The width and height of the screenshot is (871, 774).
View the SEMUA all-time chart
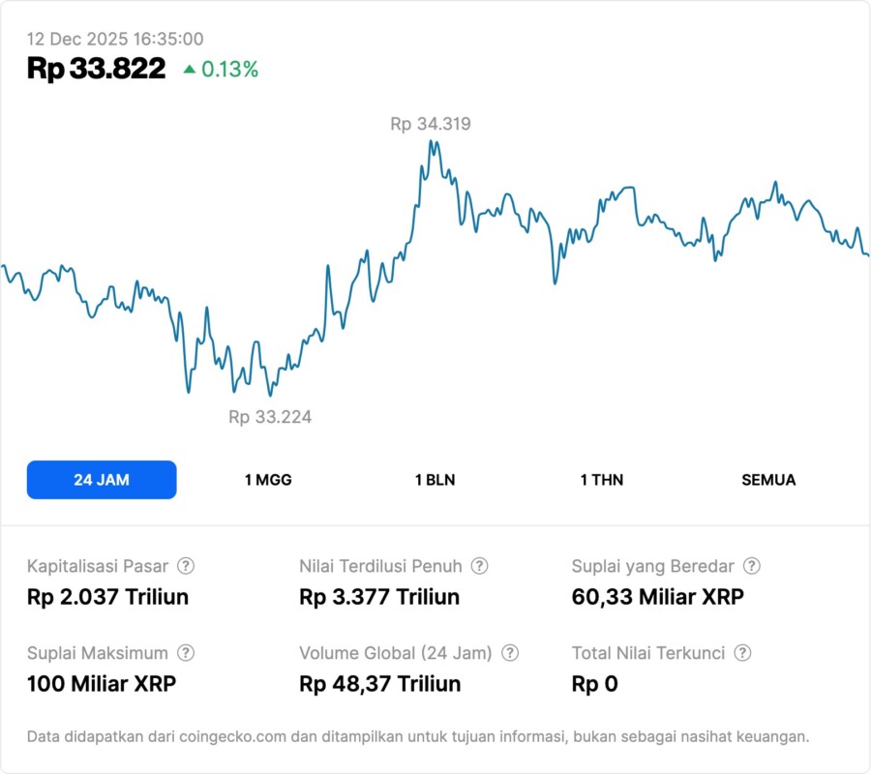click(x=768, y=480)
